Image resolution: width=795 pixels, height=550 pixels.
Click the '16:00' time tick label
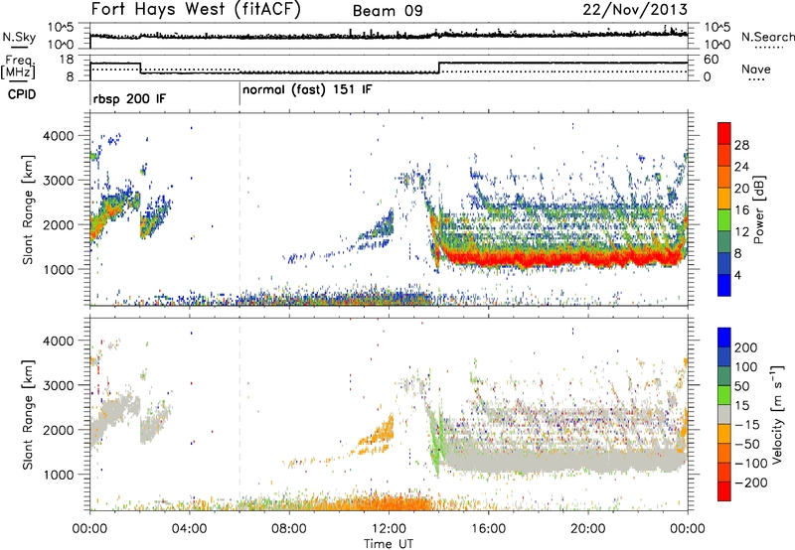[488, 529]
